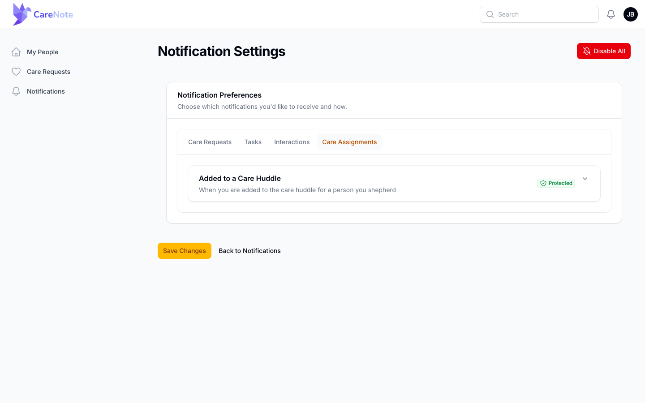Focus the Search input field
Screen dimensions: 645x403
pyautogui.click(x=539, y=14)
